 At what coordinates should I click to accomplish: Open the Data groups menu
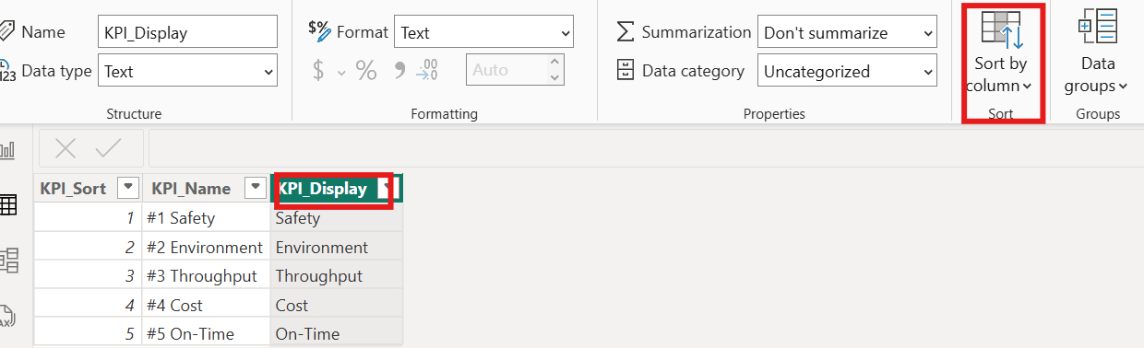[1098, 52]
